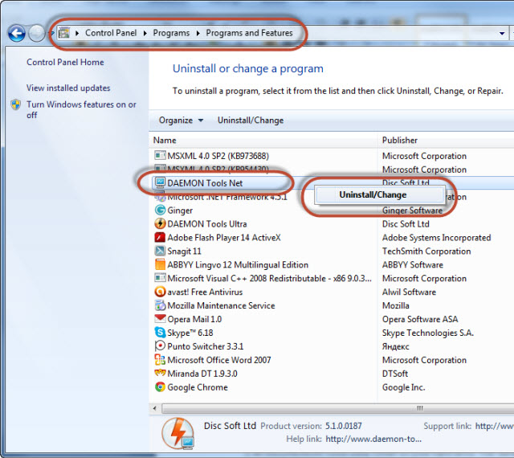
Task: Select Adobe Flash Player 14 ActiveX name
Action: 224,238
